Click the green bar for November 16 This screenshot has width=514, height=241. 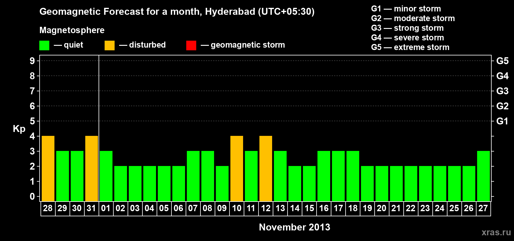324,176
